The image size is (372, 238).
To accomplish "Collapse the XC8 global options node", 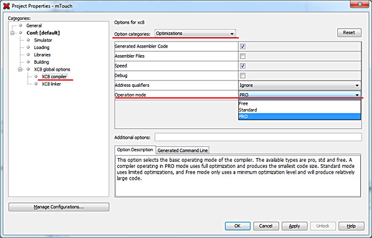I will [20, 69].
